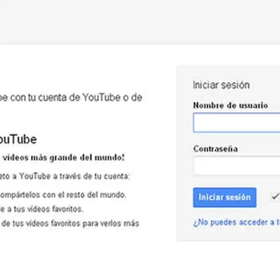The image size is (280, 280).
Task: Focus the Contraseña password field
Action: click(237, 166)
